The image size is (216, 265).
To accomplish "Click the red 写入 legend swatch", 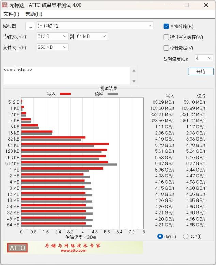I will click(65, 94).
